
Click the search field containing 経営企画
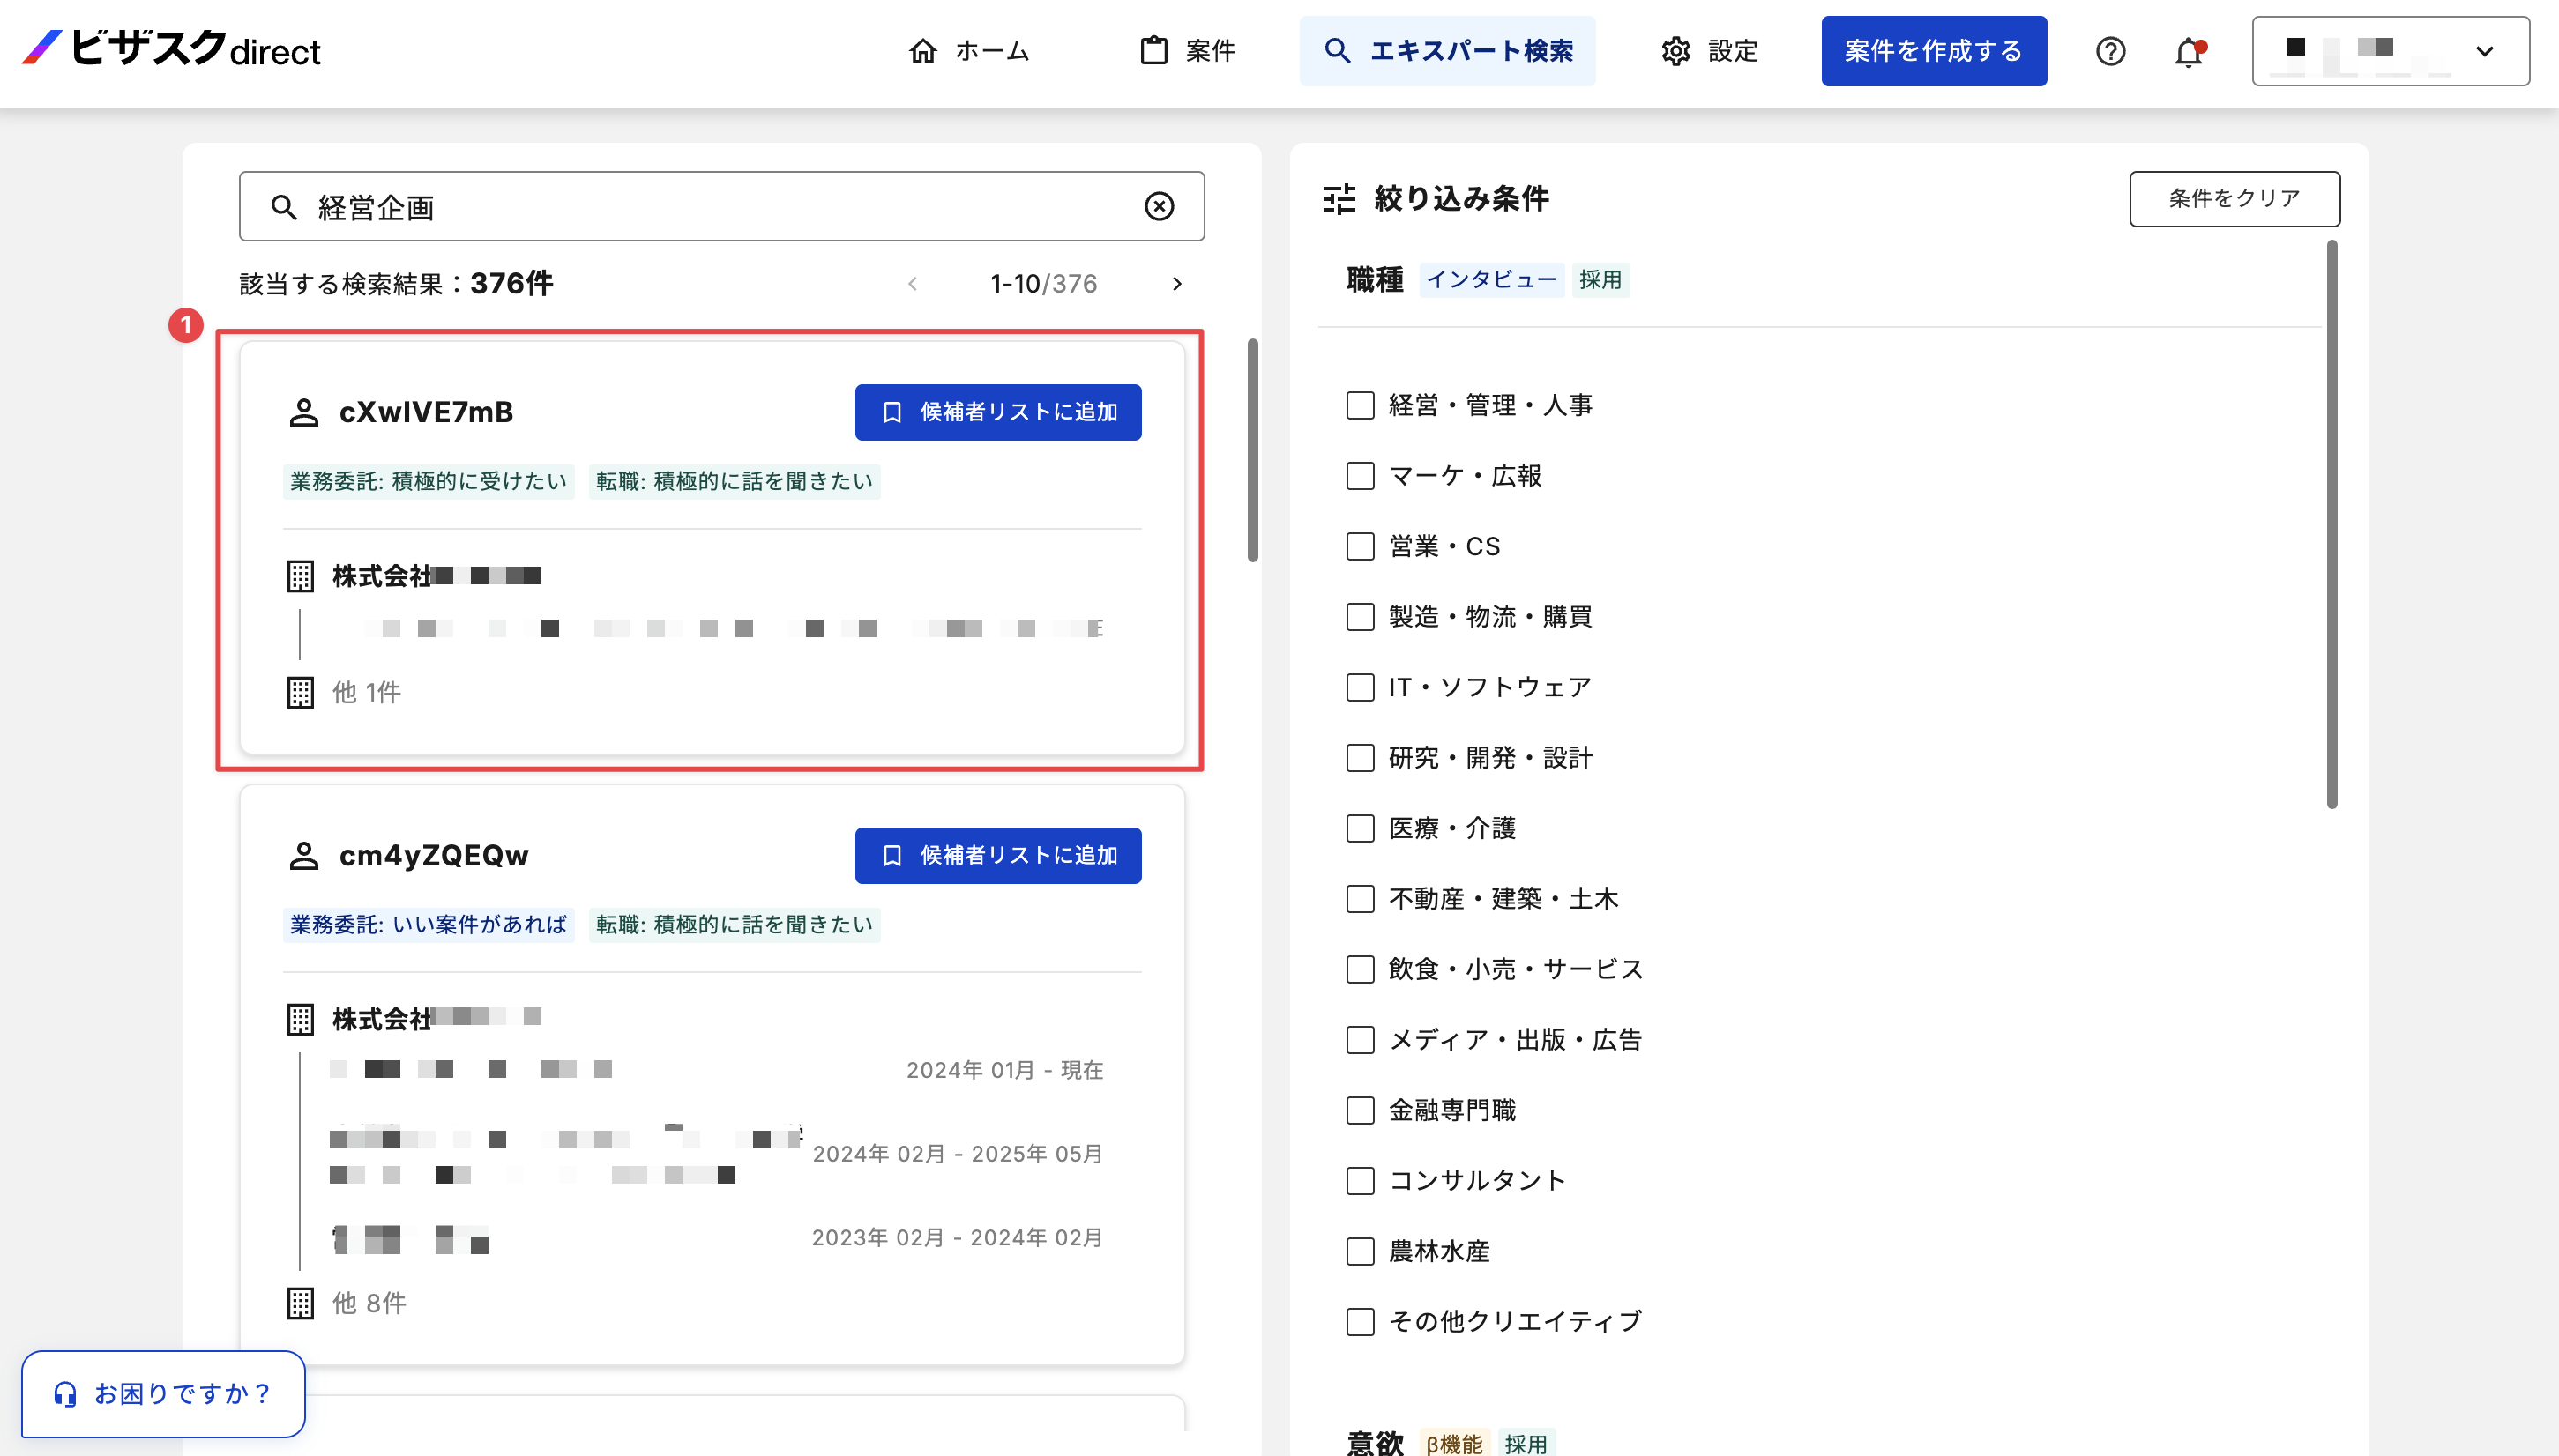[x=721, y=206]
